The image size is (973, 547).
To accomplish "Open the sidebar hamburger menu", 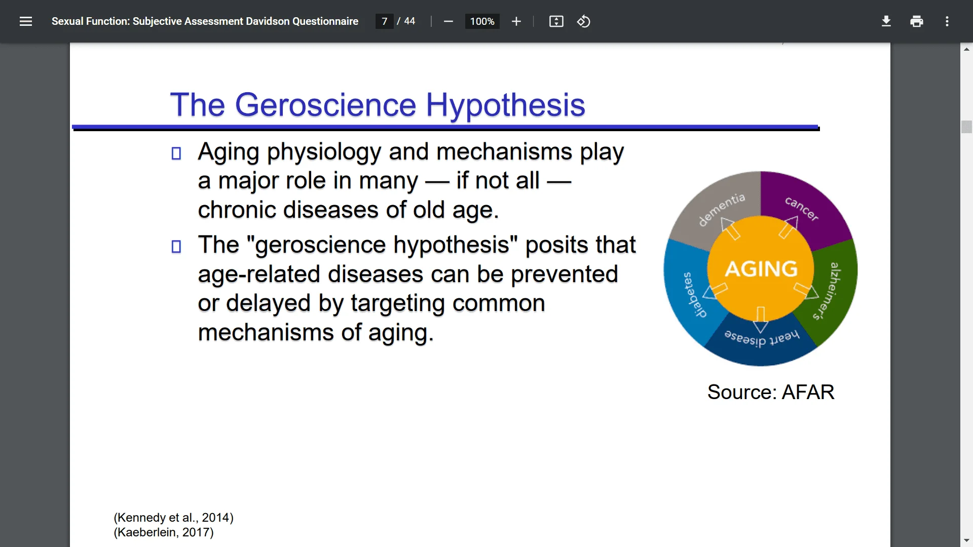I will 26,21.
